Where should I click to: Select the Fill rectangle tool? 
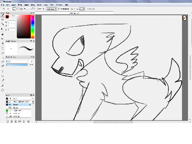tap(2, 34)
